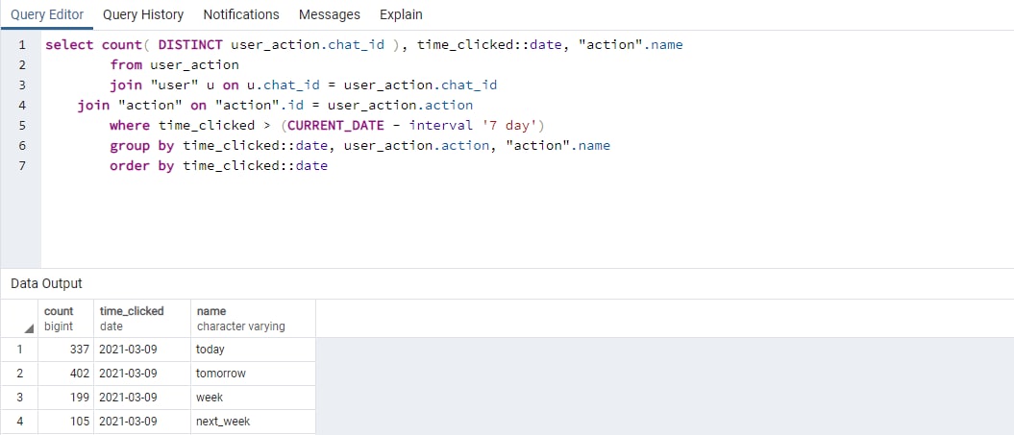The width and height of the screenshot is (1014, 435).
Task: Click the date cell in the 'today' row
Action: pyautogui.click(x=142, y=349)
